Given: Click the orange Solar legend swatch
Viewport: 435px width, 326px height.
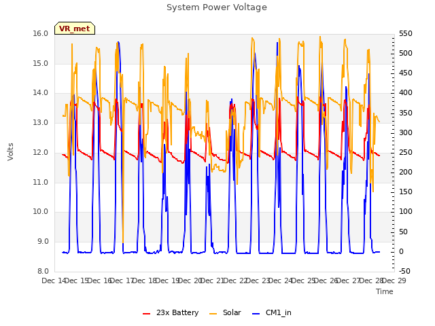Looking at the screenshot, I should [213, 314].
